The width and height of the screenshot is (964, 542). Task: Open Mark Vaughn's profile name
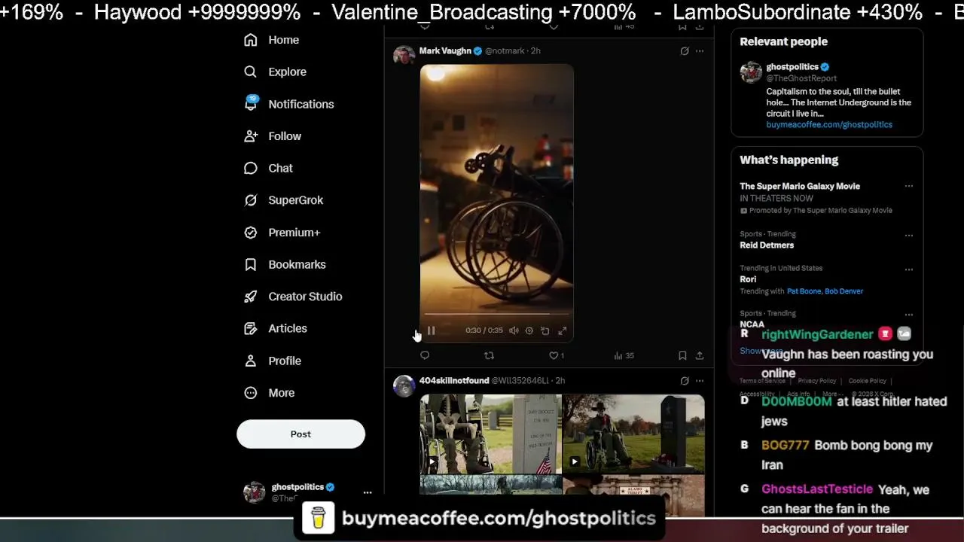(445, 50)
